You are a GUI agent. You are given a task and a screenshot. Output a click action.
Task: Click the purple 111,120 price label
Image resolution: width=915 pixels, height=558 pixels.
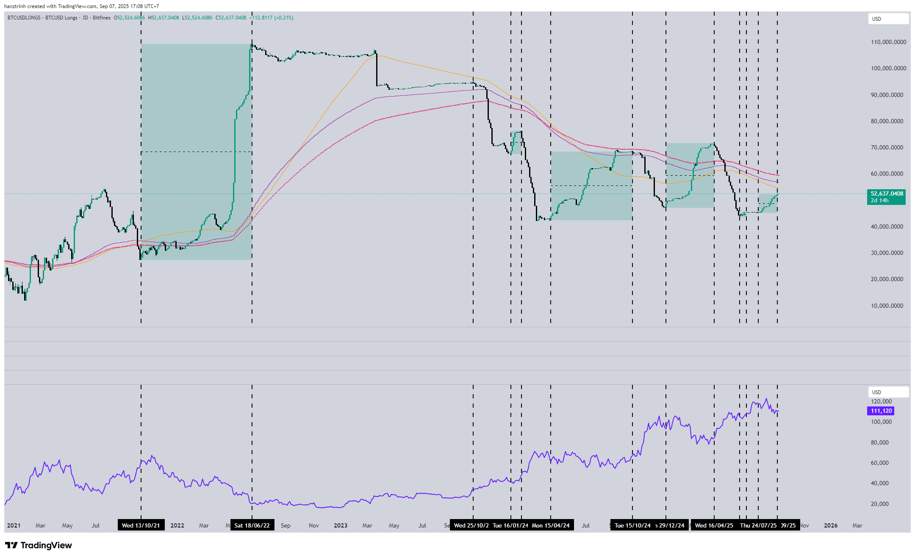[x=881, y=411]
